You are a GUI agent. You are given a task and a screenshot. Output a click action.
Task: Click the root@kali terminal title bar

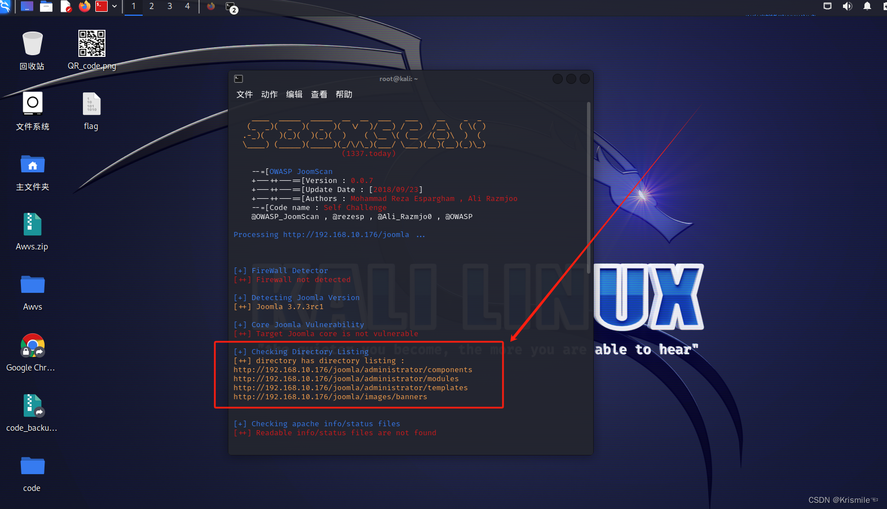(398, 79)
